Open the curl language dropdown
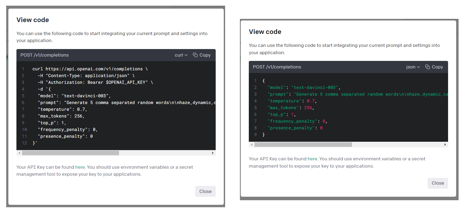468x211 pixels. coord(181,55)
